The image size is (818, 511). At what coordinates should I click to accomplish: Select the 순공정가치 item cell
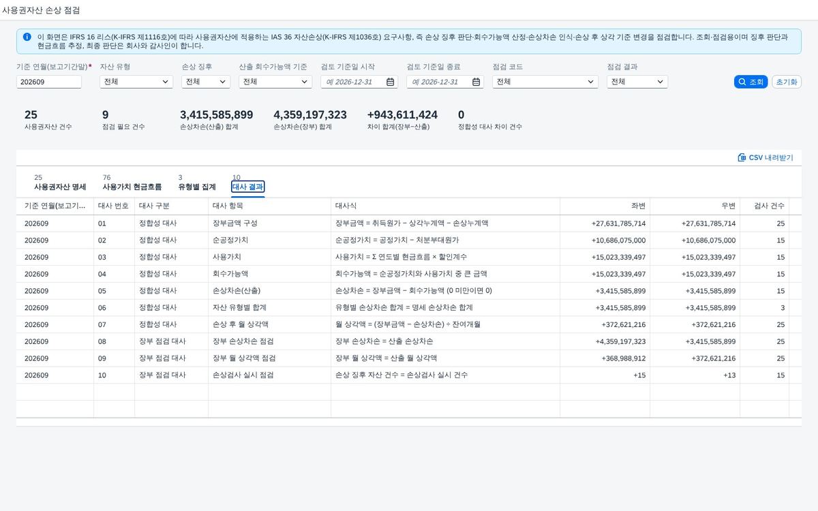[269, 241]
